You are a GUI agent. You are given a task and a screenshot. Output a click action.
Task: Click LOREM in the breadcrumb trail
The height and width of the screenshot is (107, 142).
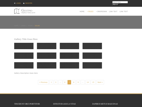click(x=23, y=26)
